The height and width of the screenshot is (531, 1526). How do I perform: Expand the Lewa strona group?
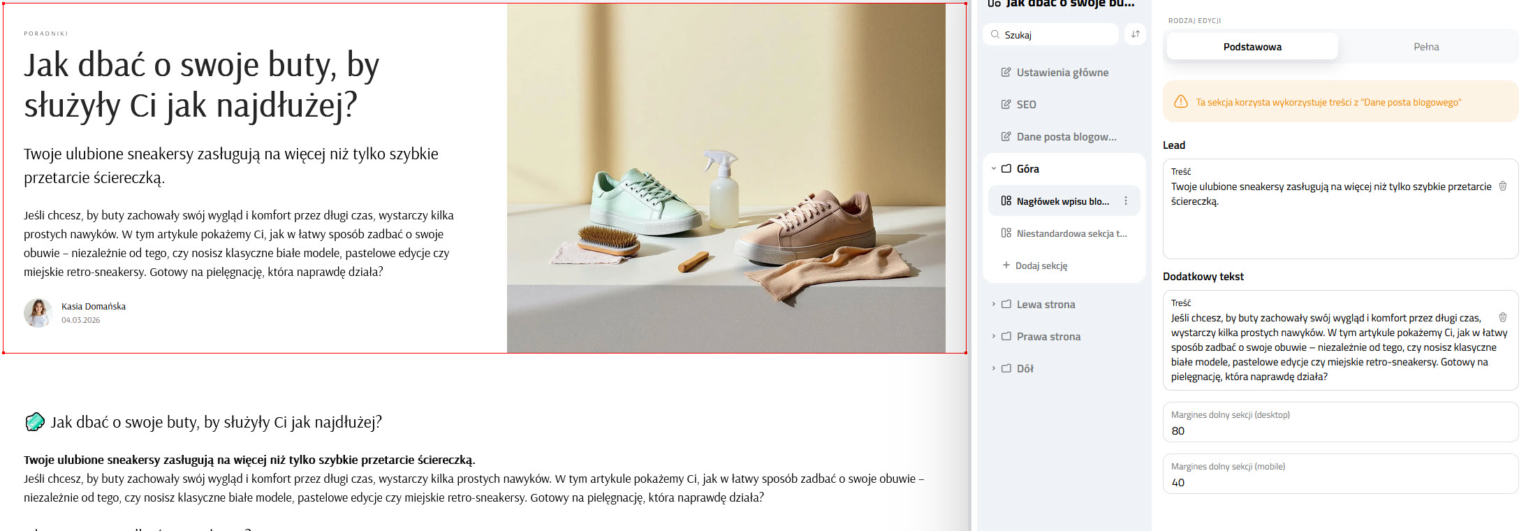point(993,305)
